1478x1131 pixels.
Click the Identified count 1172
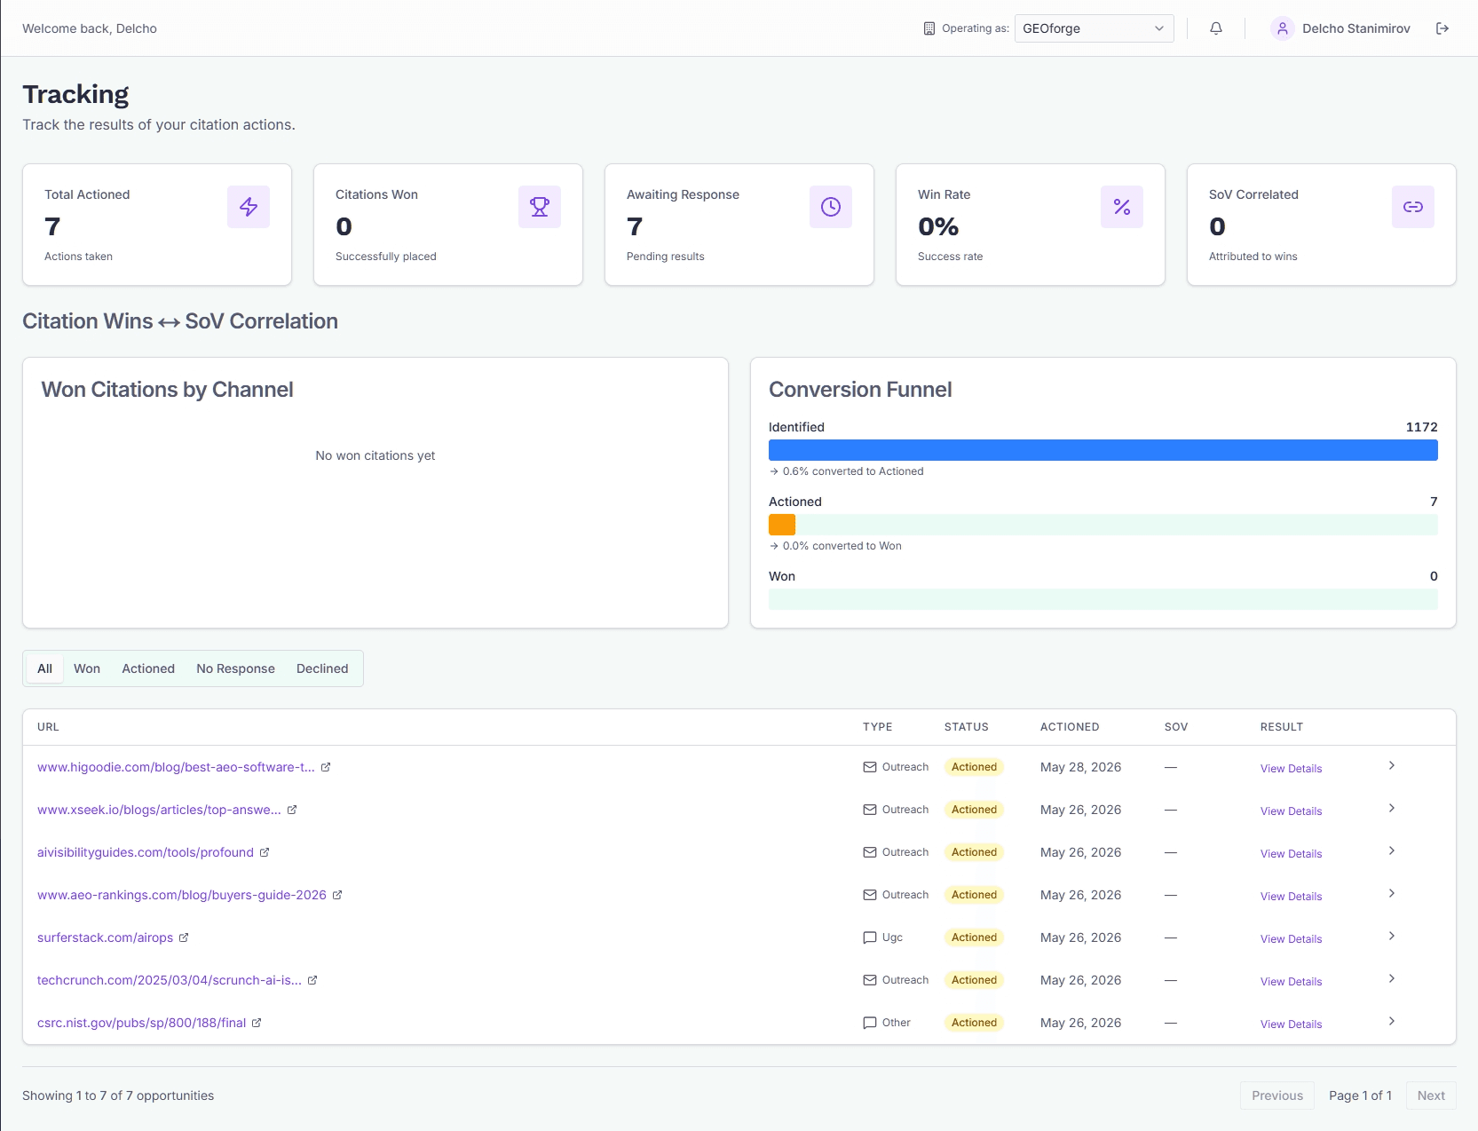click(x=1421, y=427)
